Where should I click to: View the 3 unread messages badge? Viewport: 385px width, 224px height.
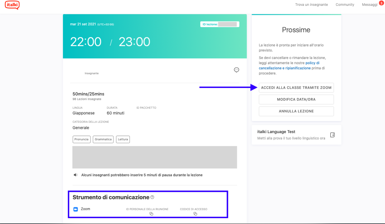(381, 3)
